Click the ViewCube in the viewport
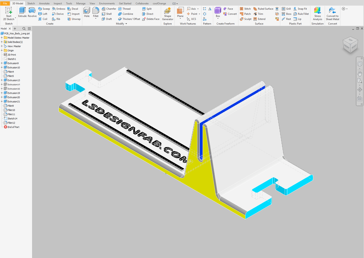This screenshot has height=258, width=364. point(350,44)
